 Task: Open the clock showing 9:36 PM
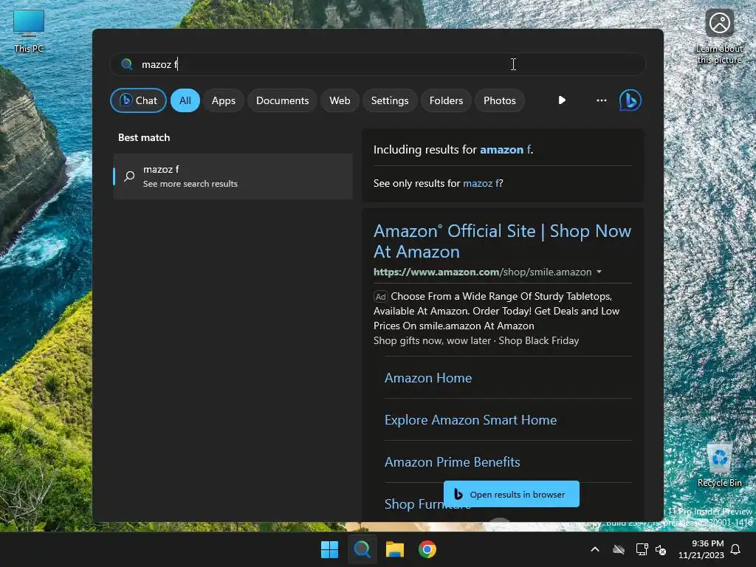701,549
